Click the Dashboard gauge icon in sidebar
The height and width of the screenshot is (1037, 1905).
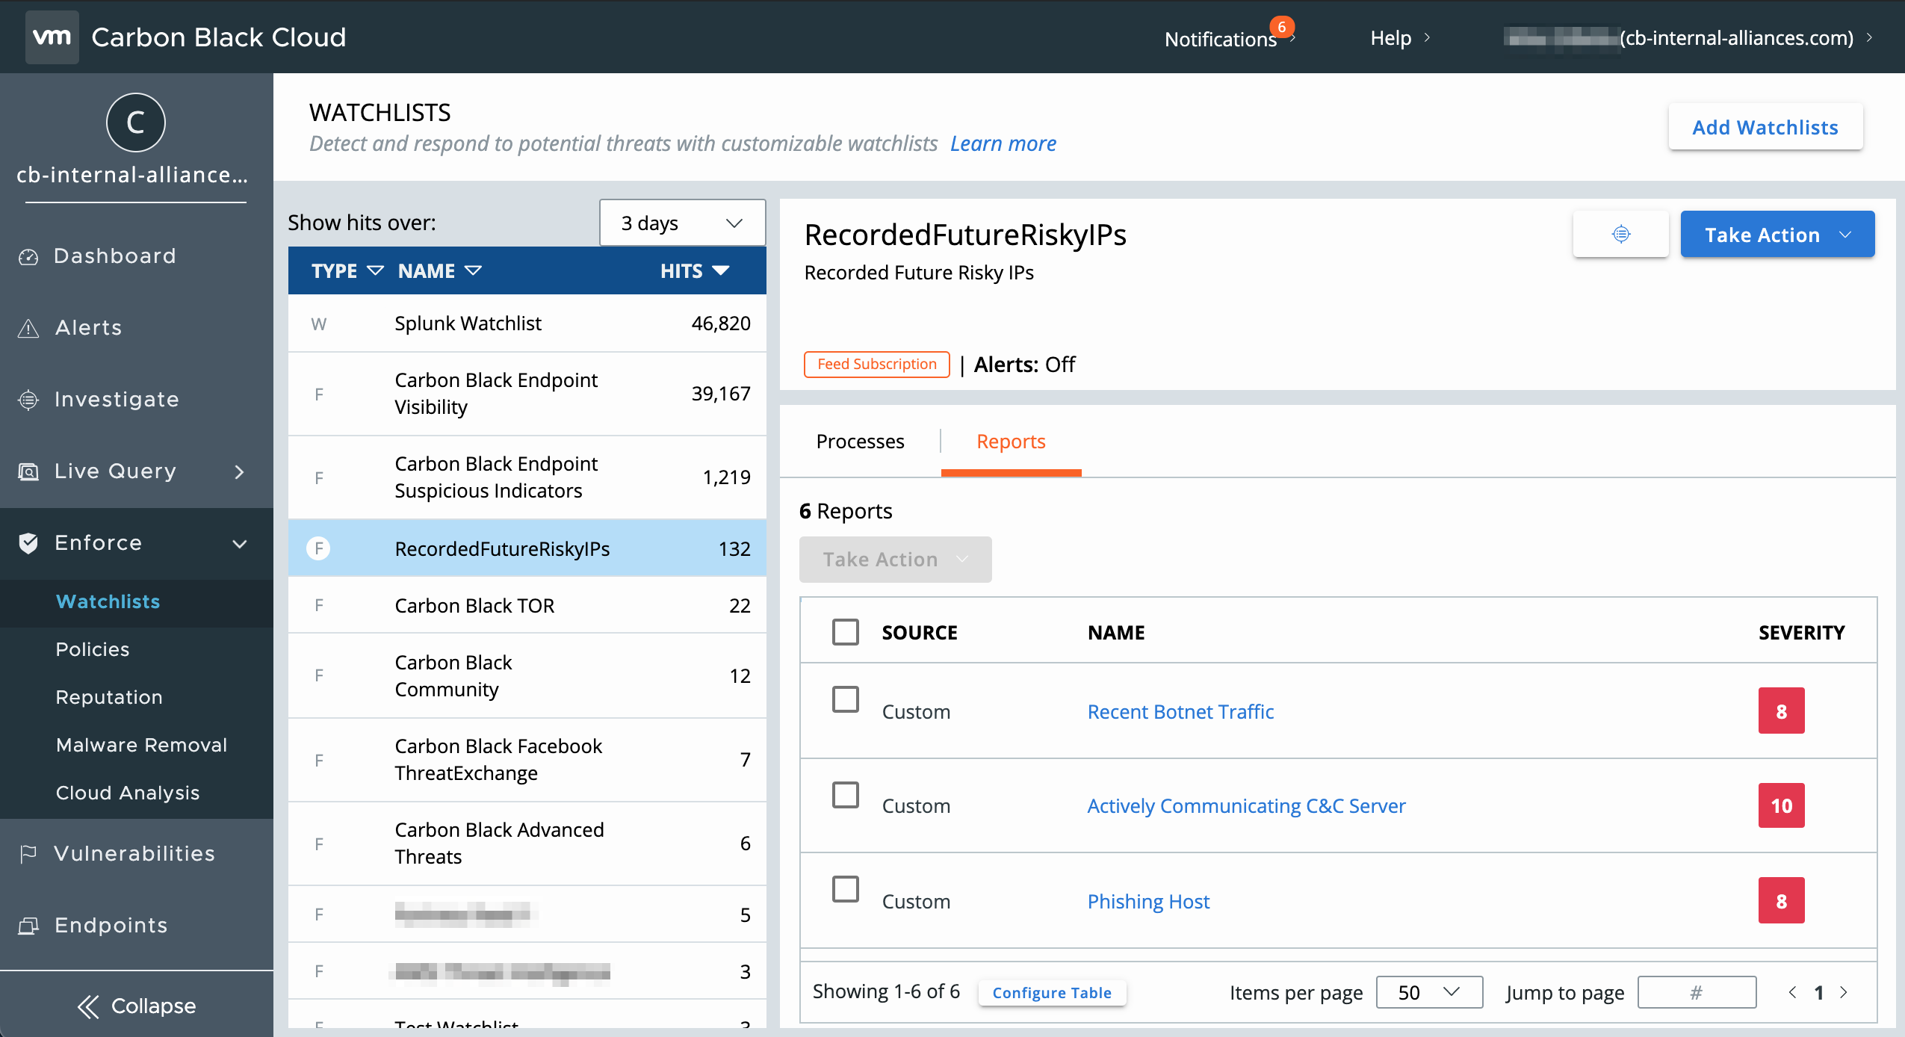coord(28,257)
